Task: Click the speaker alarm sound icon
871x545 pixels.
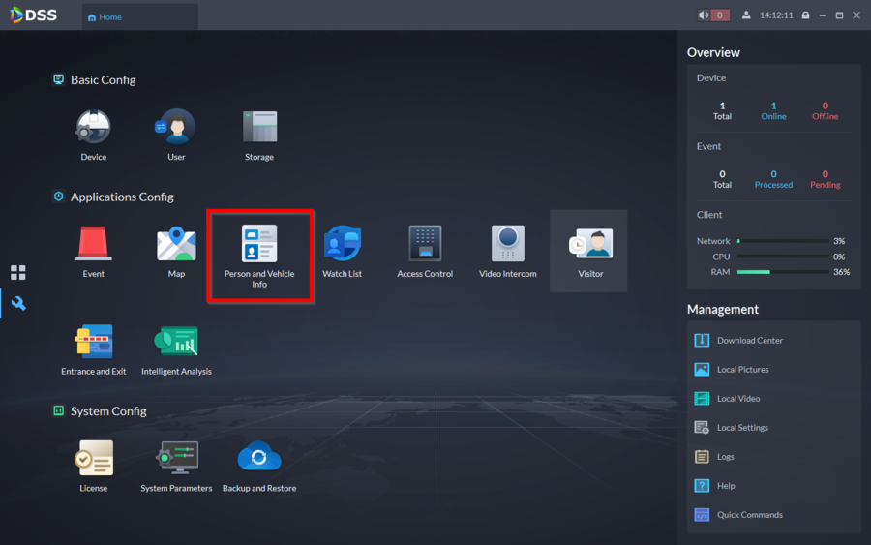Action: tap(704, 15)
